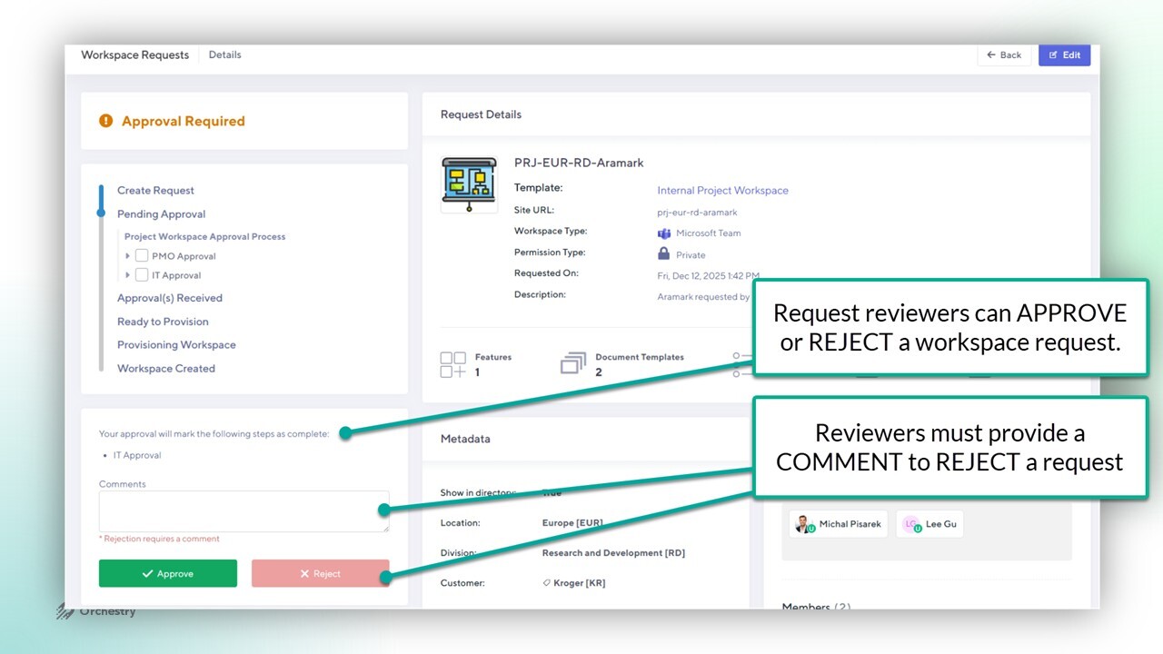The width and height of the screenshot is (1163, 654).
Task: Approve the workspace request
Action: pyautogui.click(x=168, y=573)
